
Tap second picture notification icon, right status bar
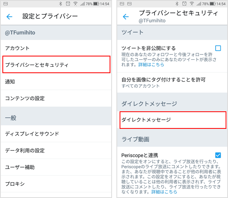pyautogui.click(x=130, y=4)
